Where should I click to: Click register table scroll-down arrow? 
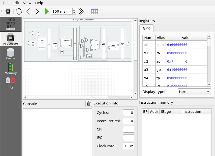209,85
